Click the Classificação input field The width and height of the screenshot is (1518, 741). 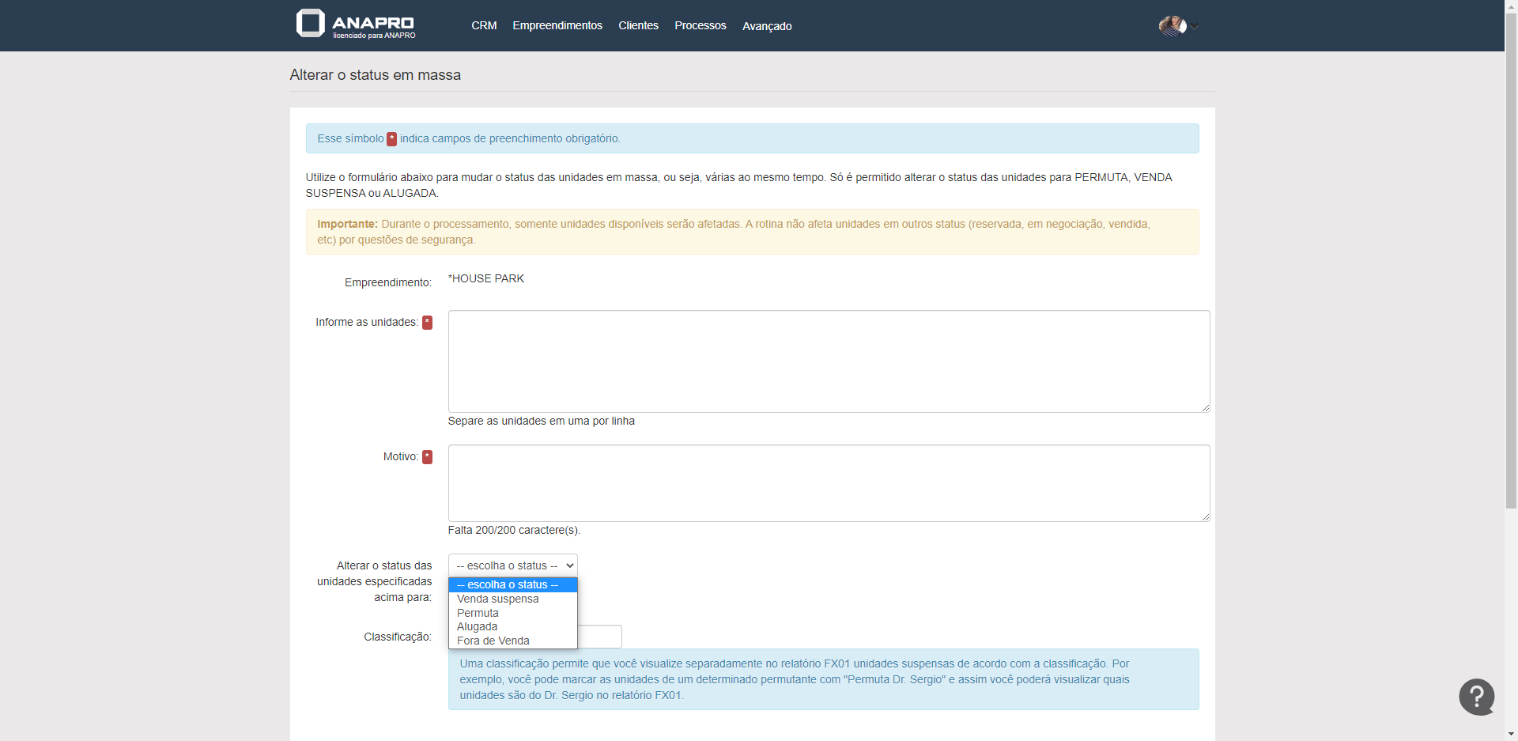601,637
